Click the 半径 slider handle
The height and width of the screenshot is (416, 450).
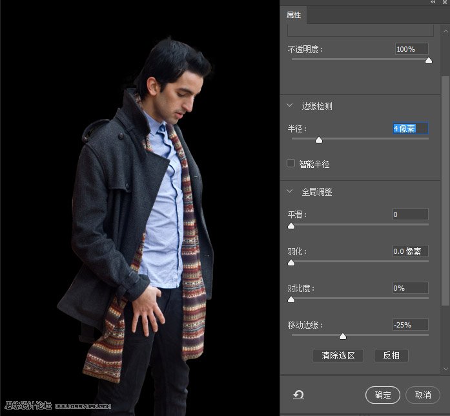(x=318, y=140)
